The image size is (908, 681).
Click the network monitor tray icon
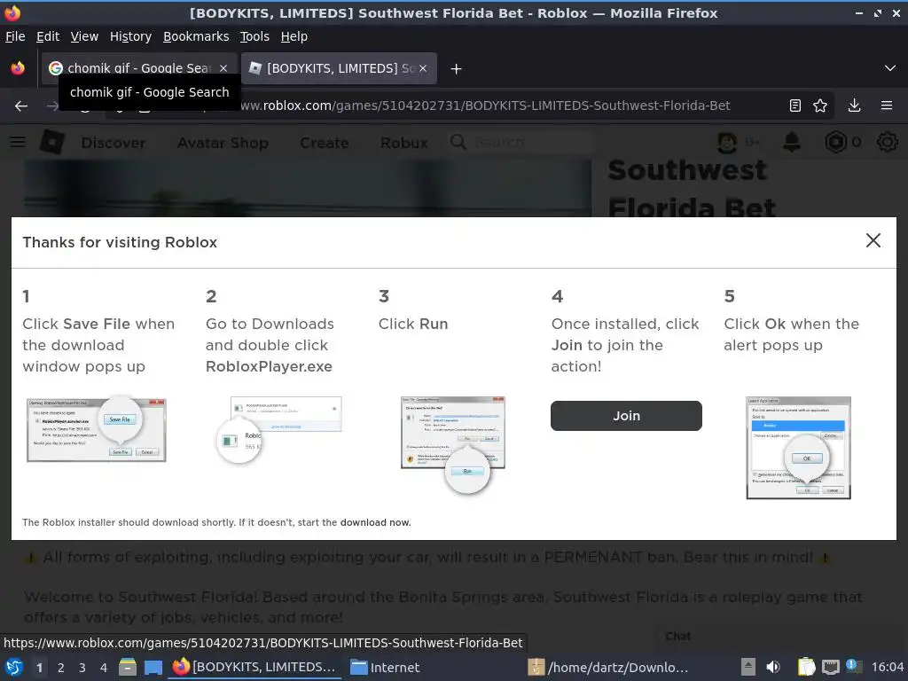pyautogui.click(x=830, y=668)
